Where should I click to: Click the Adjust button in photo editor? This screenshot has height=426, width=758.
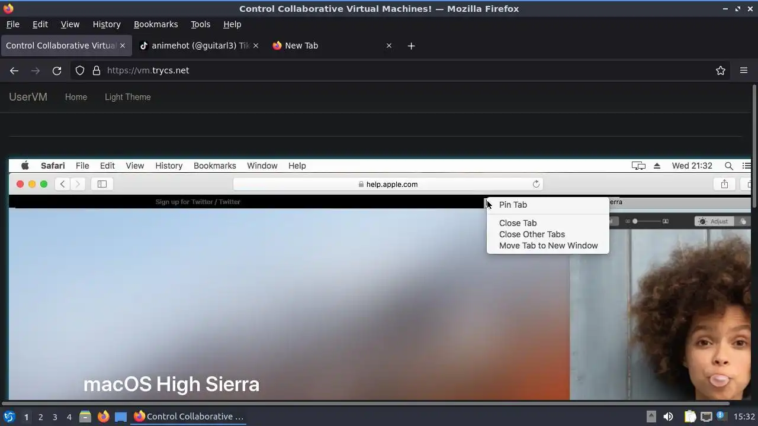click(714, 221)
